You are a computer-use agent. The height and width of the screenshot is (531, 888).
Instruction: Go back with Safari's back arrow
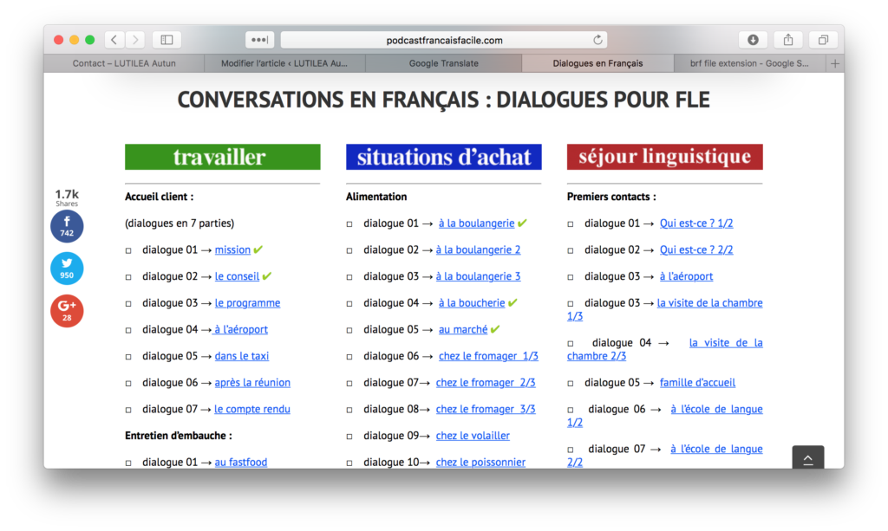[114, 40]
